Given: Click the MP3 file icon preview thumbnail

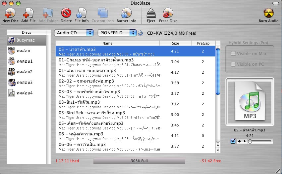Looking at the screenshot, I should click(250, 102).
